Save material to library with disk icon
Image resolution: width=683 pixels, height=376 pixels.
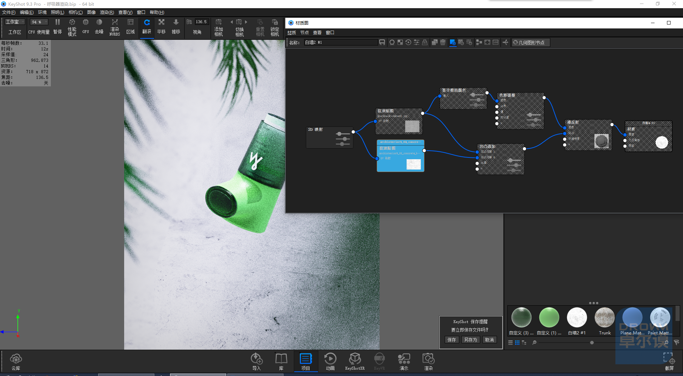coord(382,43)
